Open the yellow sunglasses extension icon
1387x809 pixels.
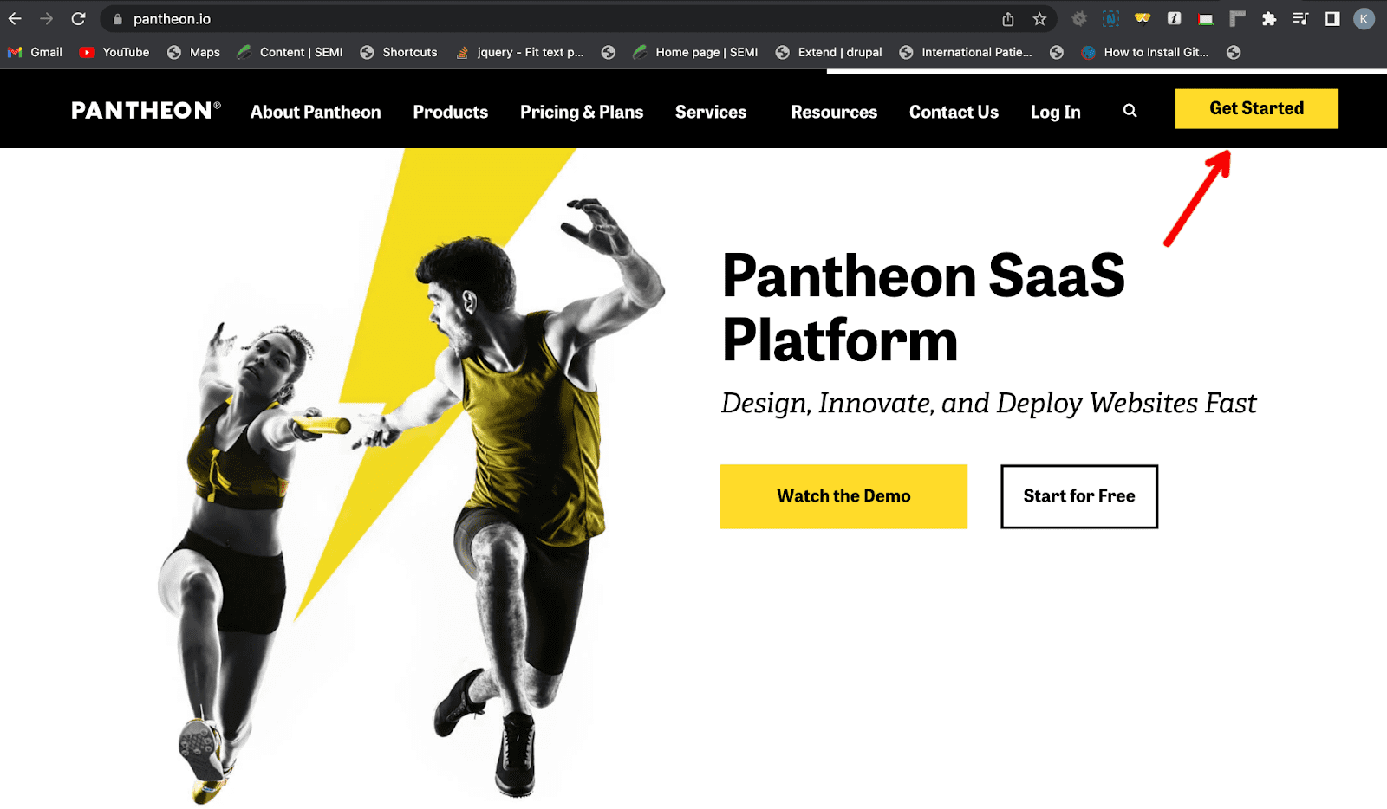point(1143,18)
